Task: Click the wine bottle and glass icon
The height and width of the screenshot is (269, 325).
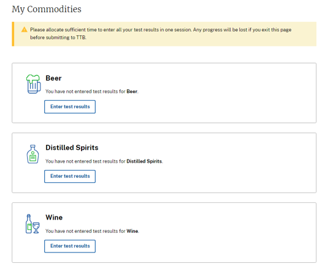Action: pyautogui.click(x=32, y=224)
